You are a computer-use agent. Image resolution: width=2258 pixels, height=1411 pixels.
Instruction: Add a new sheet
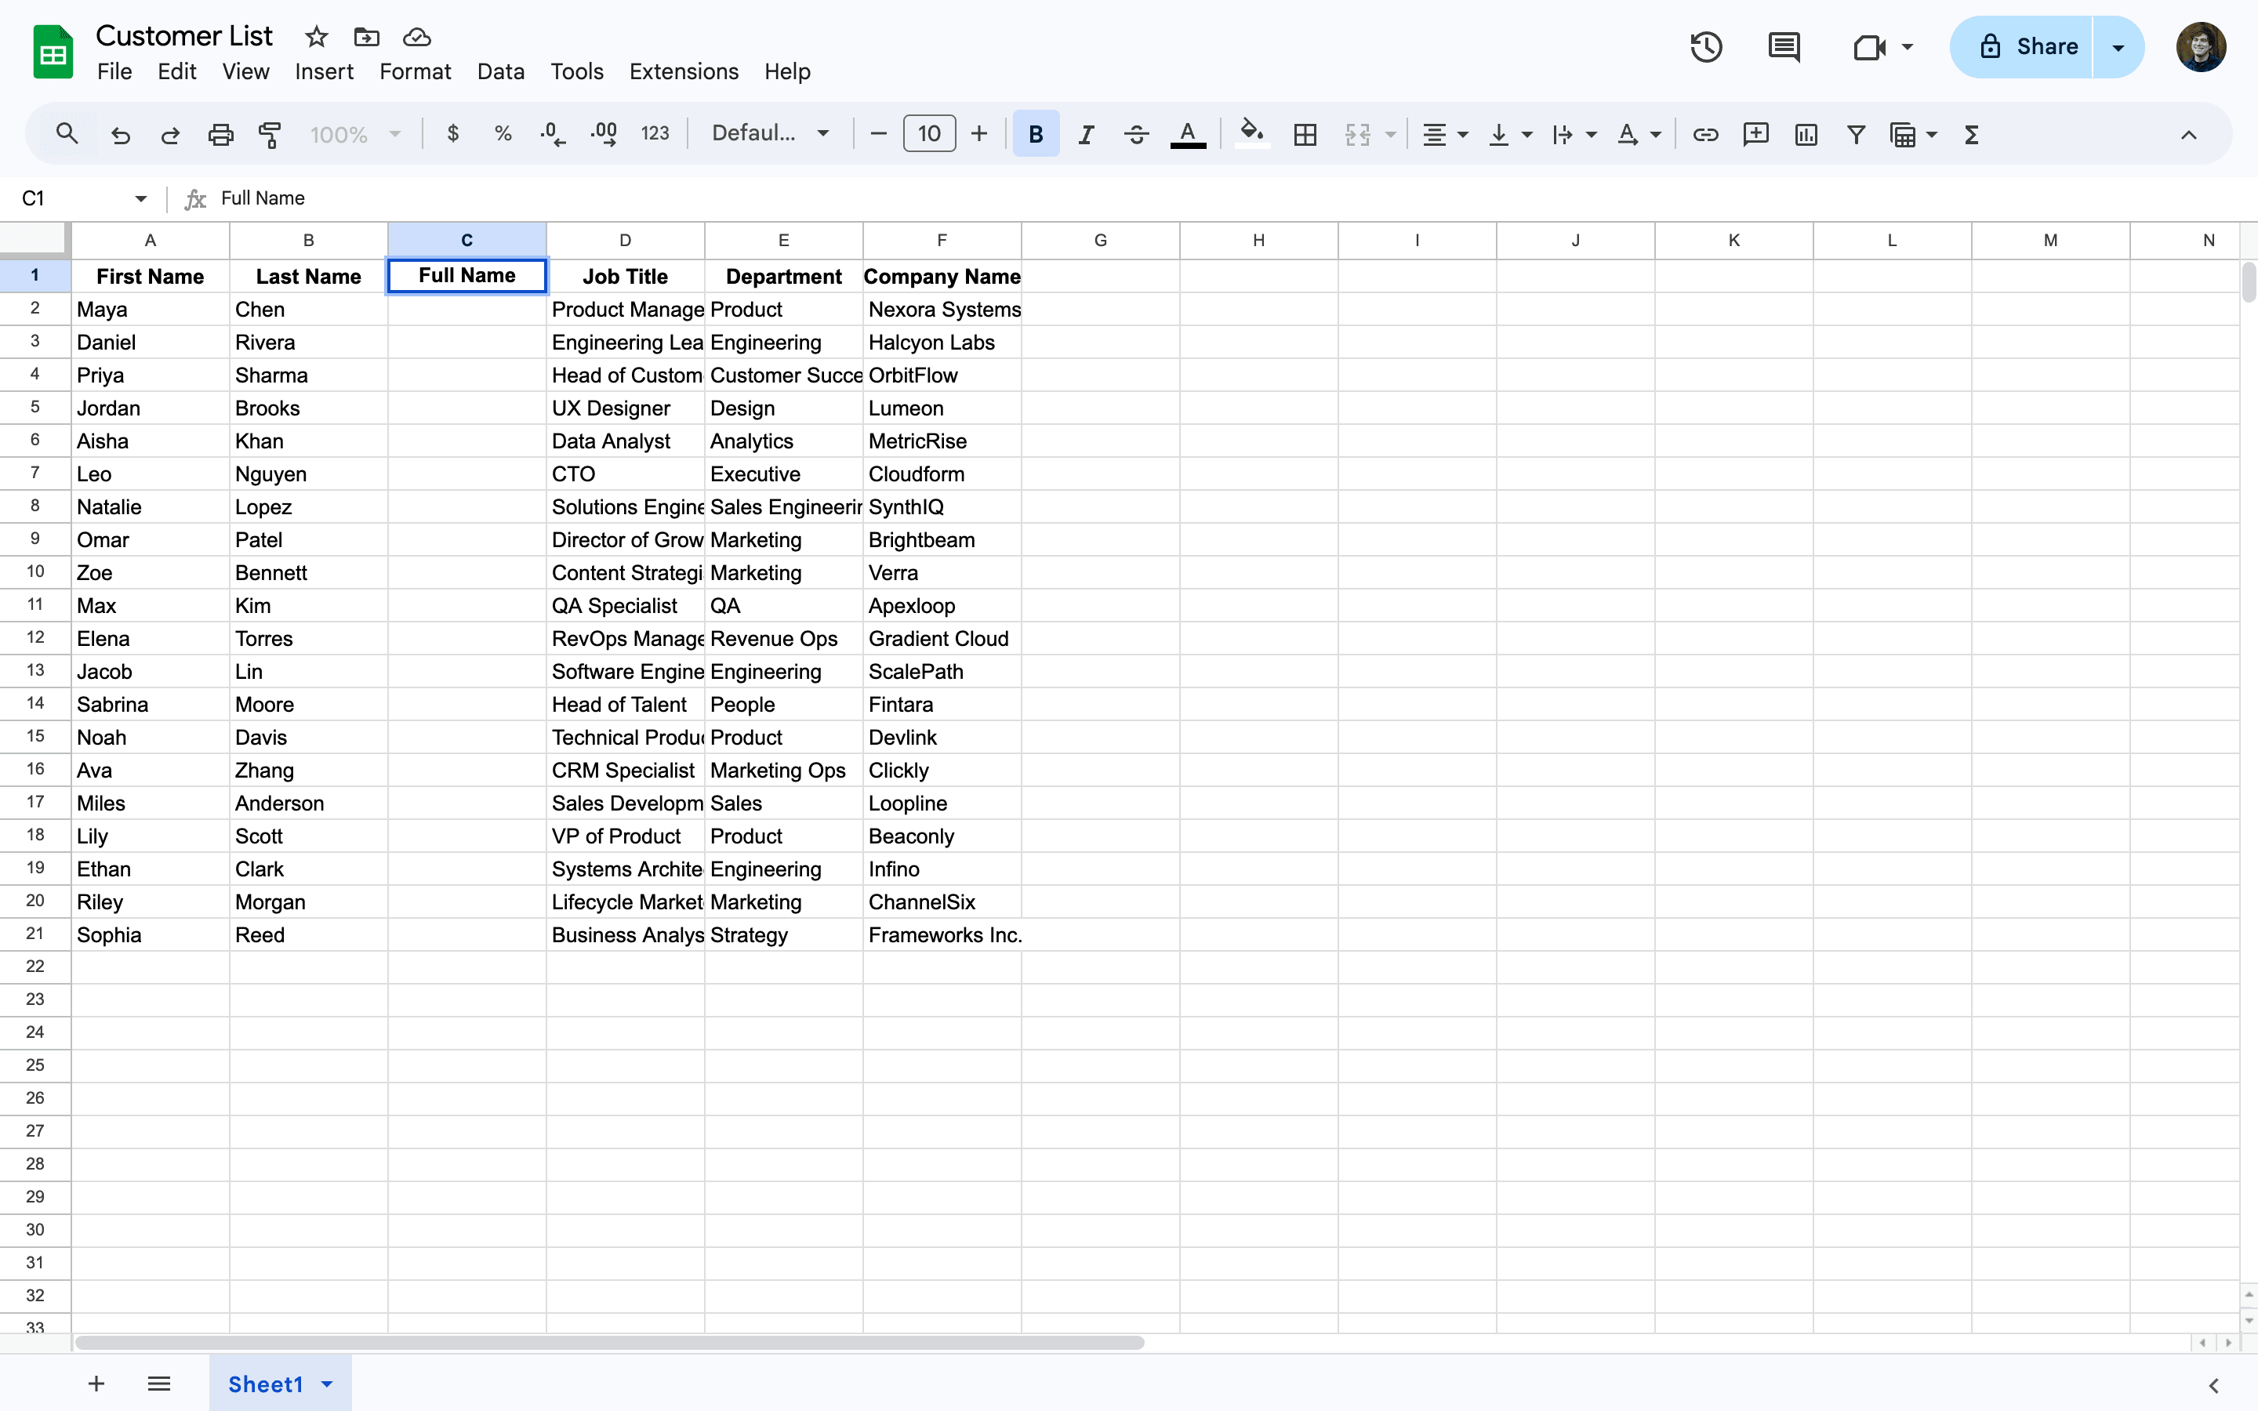click(96, 1384)
